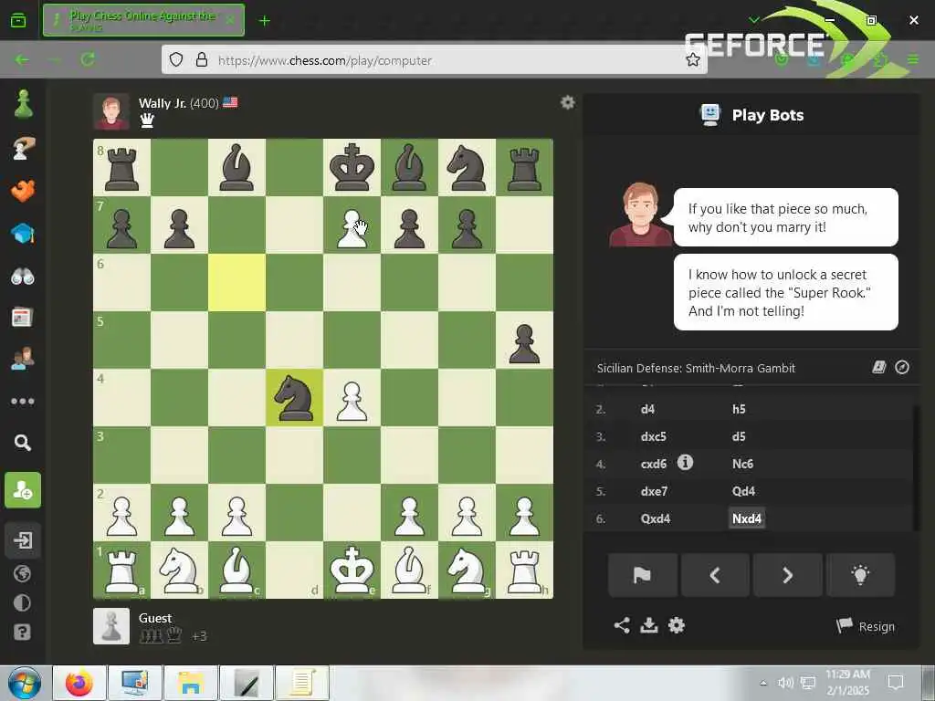This screenshot has height=701, width=935.
Task: Open the sidebar search magnifier
Action: pyautogui.click(x=23, y=443)
